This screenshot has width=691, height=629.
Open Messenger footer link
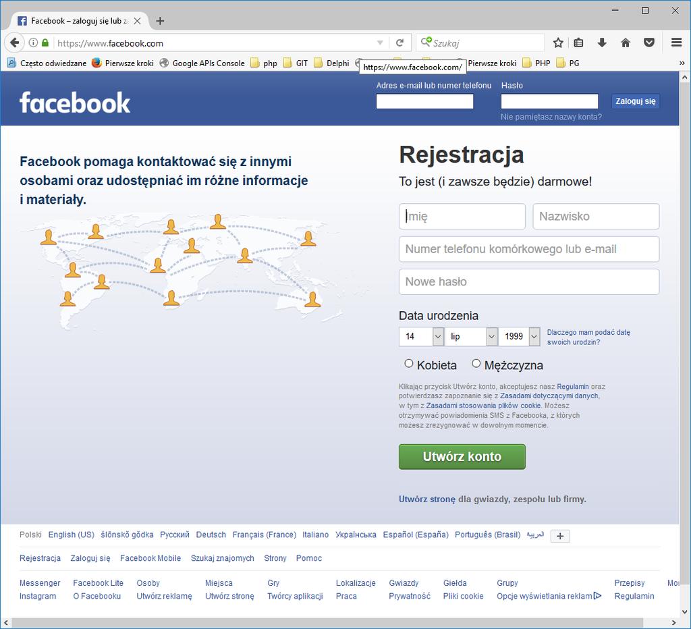(x=40, y=582)
